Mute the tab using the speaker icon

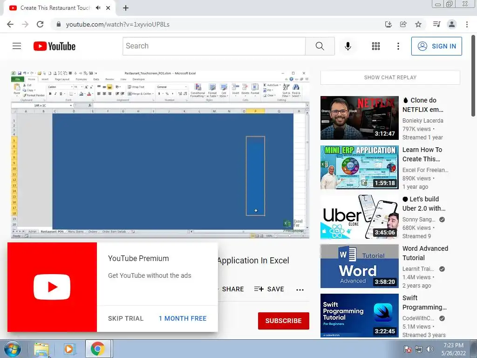pyautogui.click(x=98, y=8)
